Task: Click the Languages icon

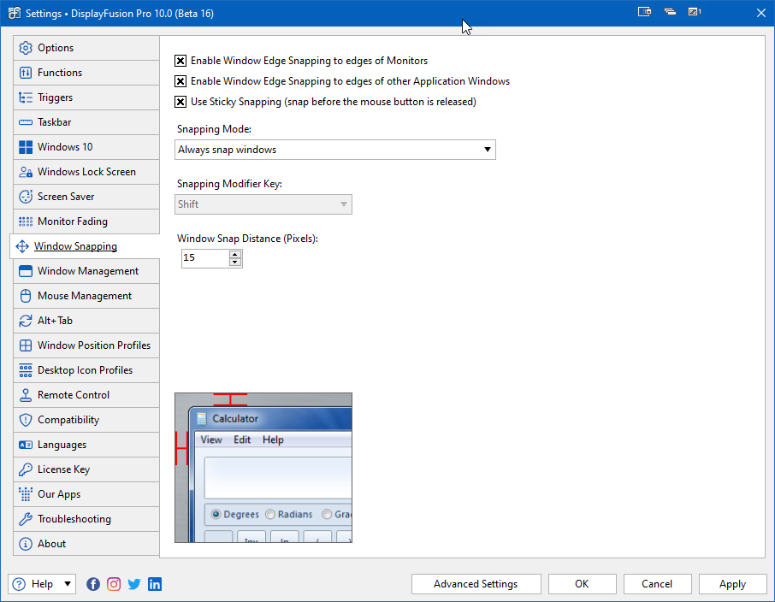Action: pyautogui.click(x=26, y=445)
